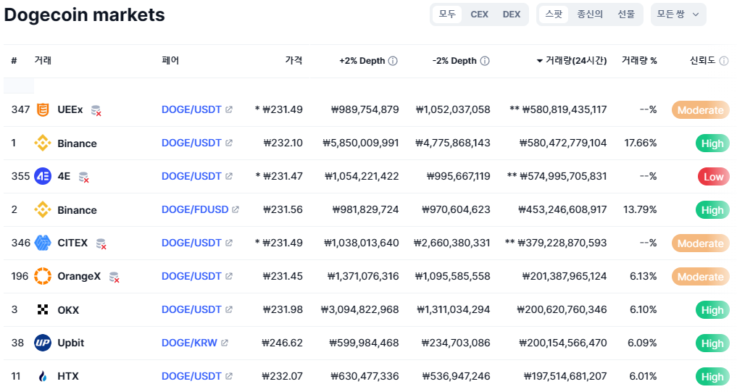Click the depth value ₩5,850,009,991
This screenshot has width=737, height=392.
(x=360, y=143)
